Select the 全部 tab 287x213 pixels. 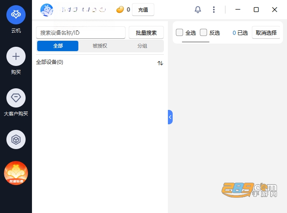pos(58,46)
